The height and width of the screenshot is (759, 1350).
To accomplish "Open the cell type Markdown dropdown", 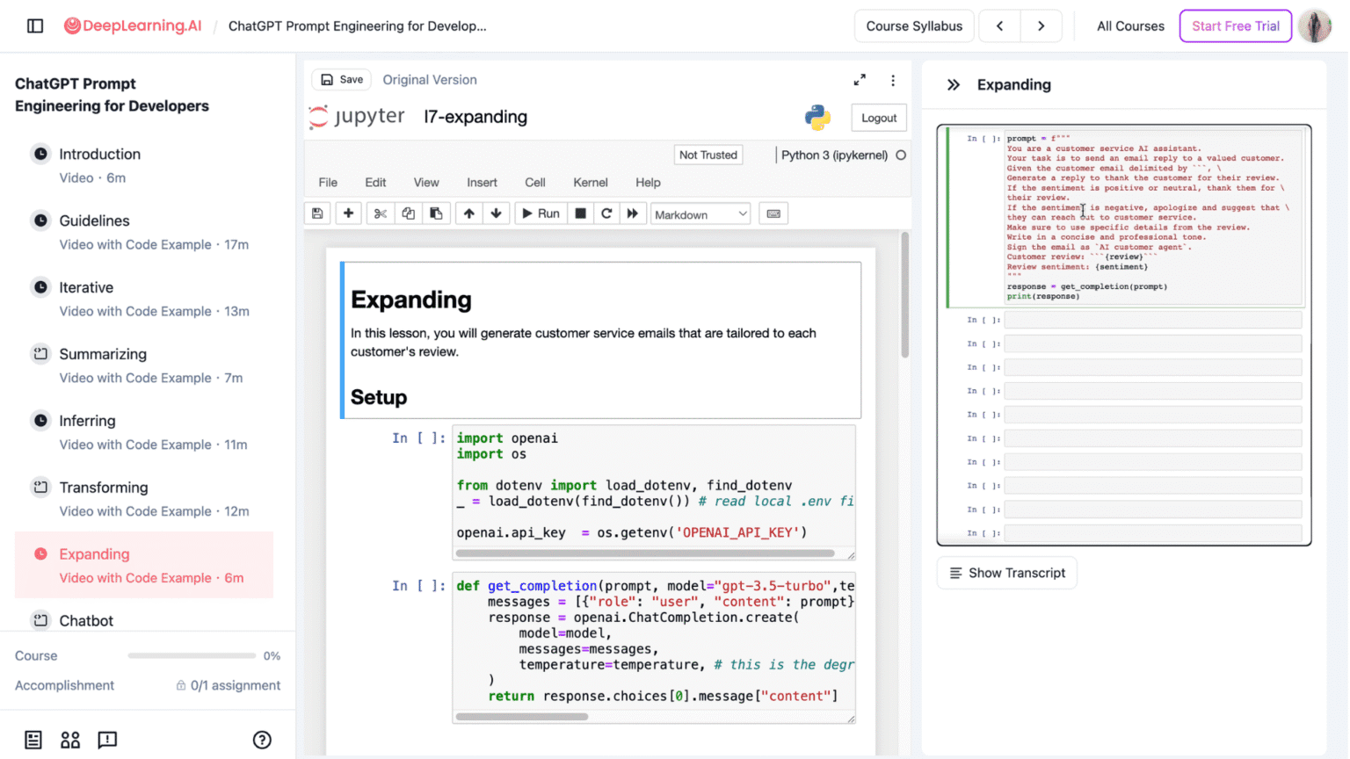I will tap(700, 213).
